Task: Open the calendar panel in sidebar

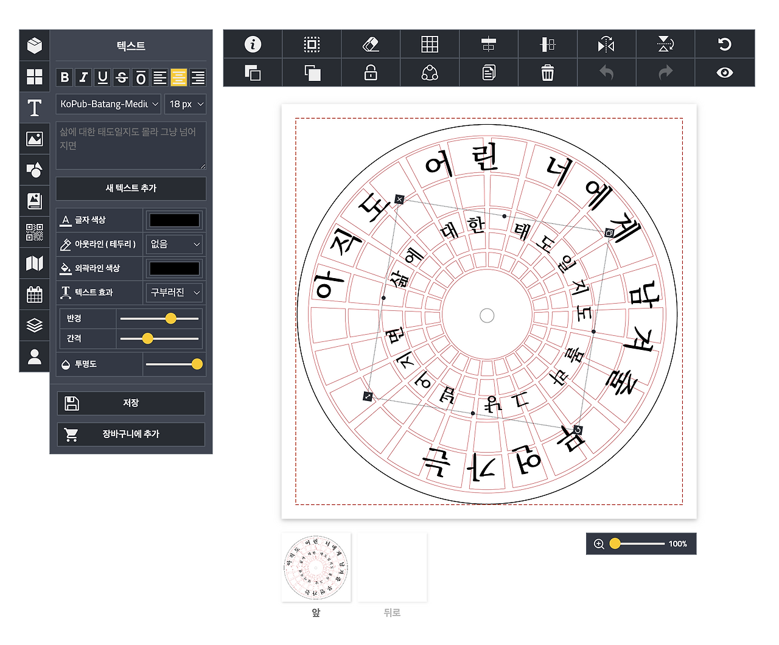Action: coord(35,294)
